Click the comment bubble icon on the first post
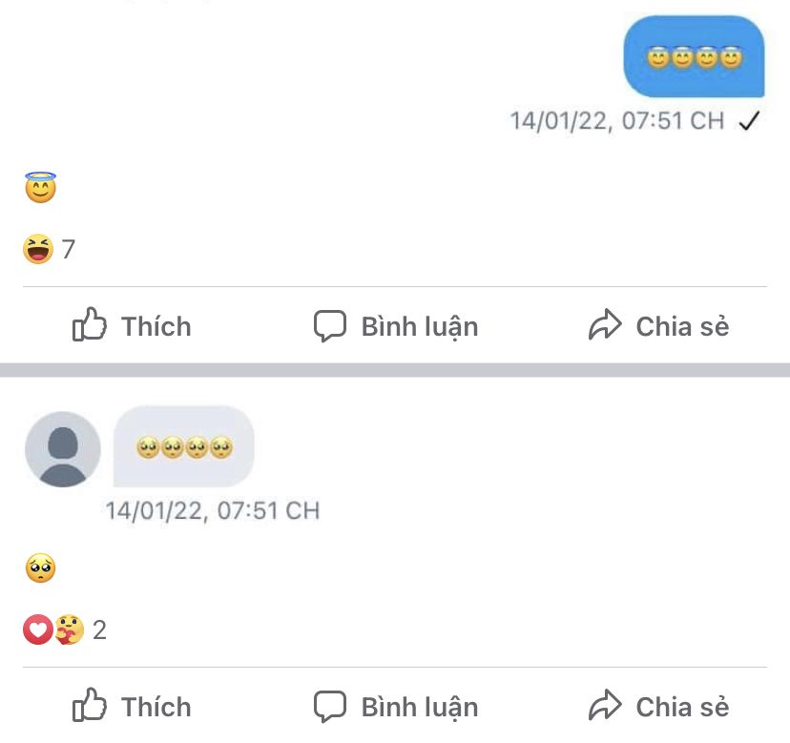This screenshot has height=743, width=790. pos(329,326)
